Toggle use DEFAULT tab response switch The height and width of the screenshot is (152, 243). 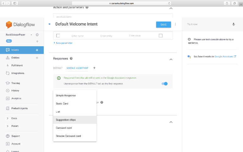pos(164,84)
